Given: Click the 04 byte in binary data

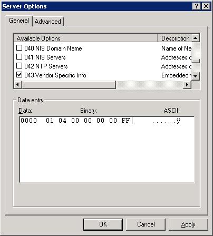Looking at the screenshot, I should point(62,121).
